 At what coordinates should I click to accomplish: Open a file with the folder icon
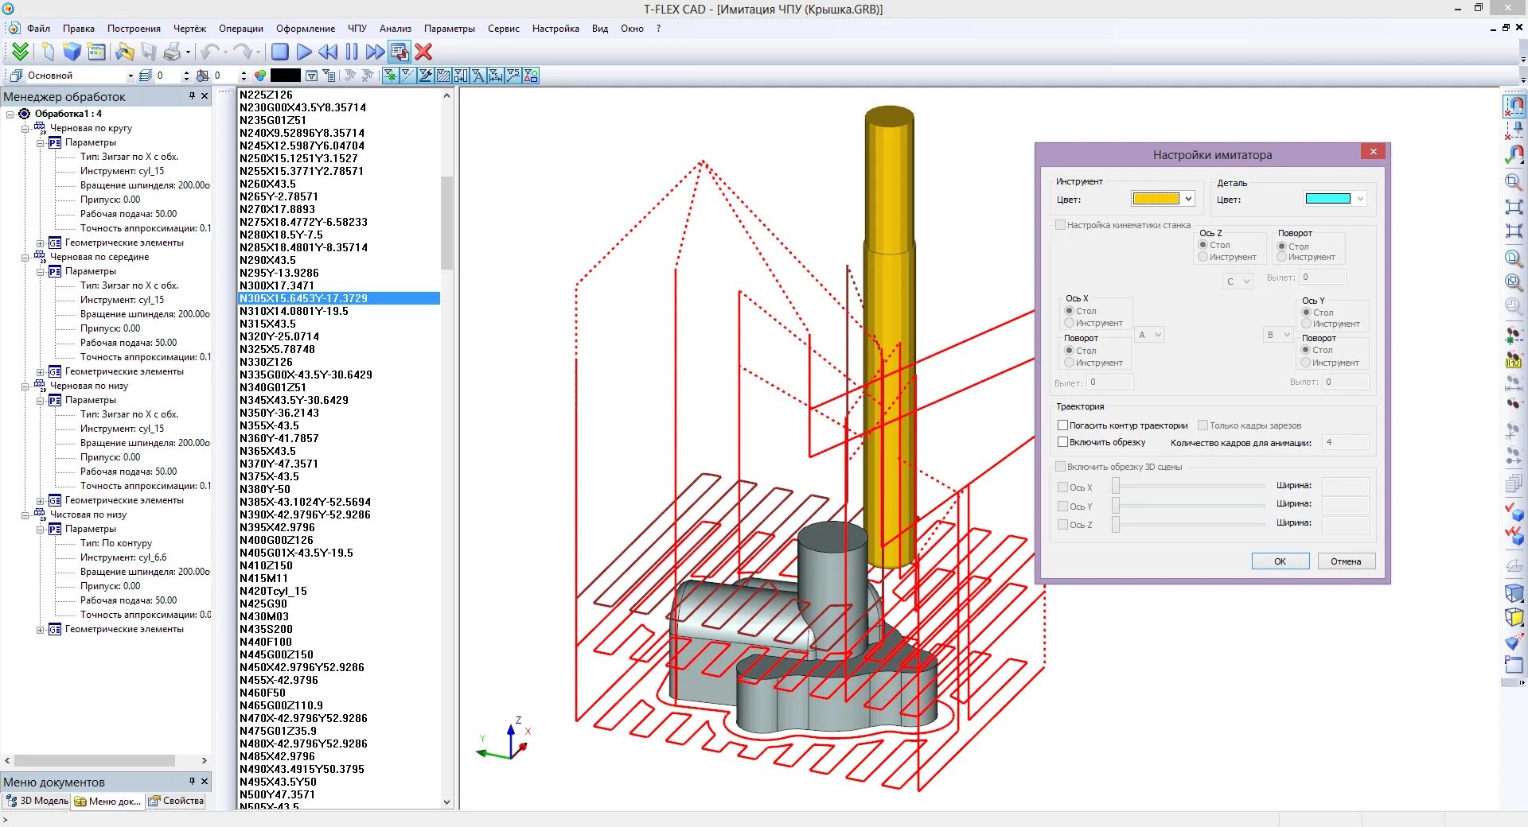[125, 52]
